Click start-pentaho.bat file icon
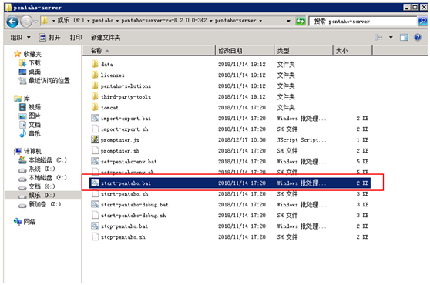Image resolution: width=430 pixels, height=285 pixels. coord(95,183)
